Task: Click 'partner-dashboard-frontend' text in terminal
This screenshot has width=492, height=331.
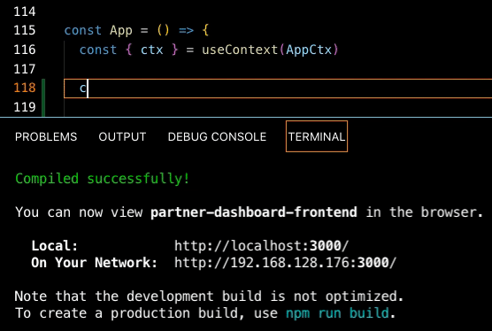Action: (254, 212)
